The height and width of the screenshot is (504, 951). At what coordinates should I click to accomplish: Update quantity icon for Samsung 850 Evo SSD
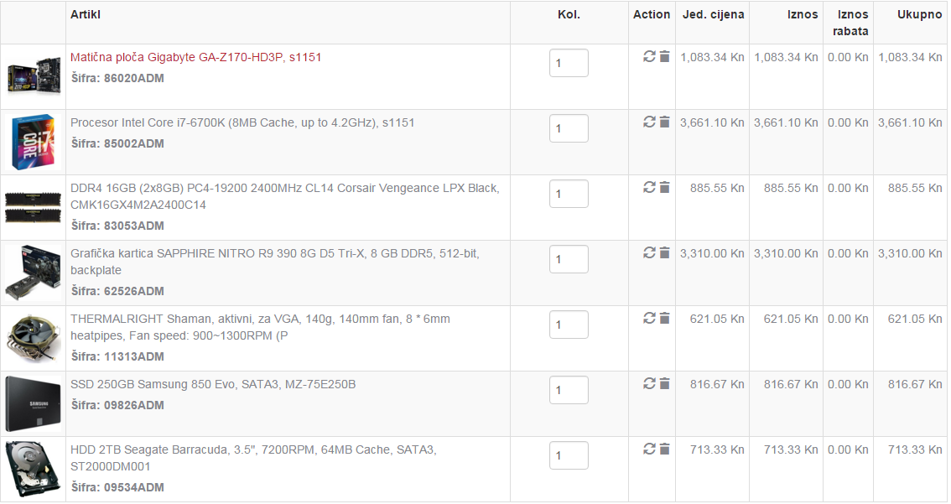[649, 383]
